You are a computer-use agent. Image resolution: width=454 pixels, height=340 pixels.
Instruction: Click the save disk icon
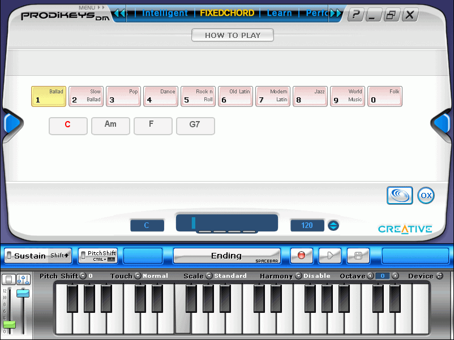(x=358, y=256)
